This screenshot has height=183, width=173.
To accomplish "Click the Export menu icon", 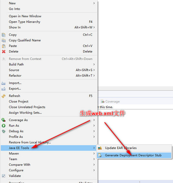I will click(3, 89).
